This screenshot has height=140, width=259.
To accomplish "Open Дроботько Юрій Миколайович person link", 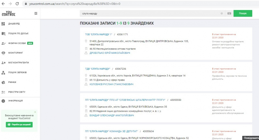I will tap(109, 53).
